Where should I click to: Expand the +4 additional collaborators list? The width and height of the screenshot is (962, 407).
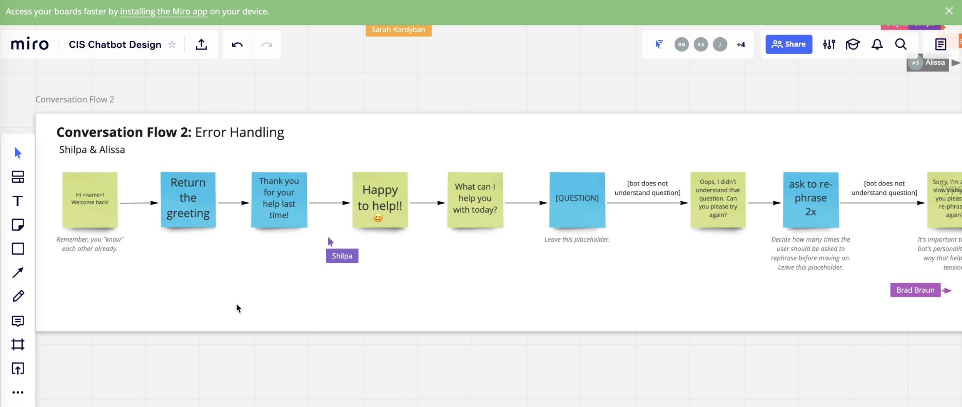click(741, 45)
